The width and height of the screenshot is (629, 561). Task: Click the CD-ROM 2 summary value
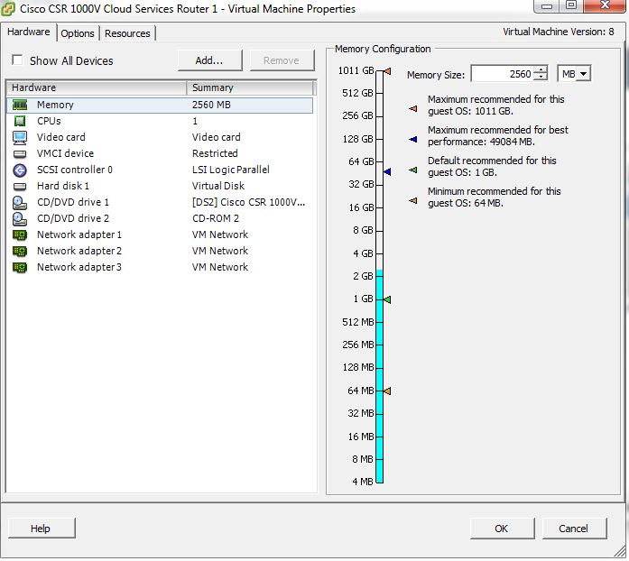pyautogui.click(x=216, y=218)
